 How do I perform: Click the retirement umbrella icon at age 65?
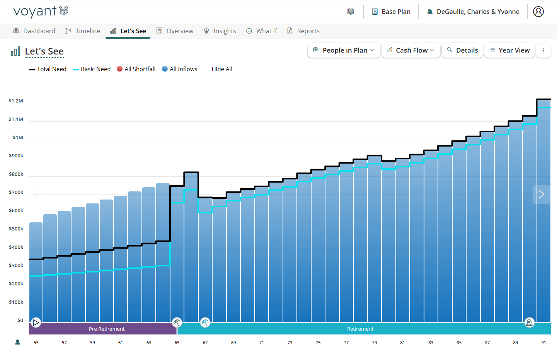[177, 322]
